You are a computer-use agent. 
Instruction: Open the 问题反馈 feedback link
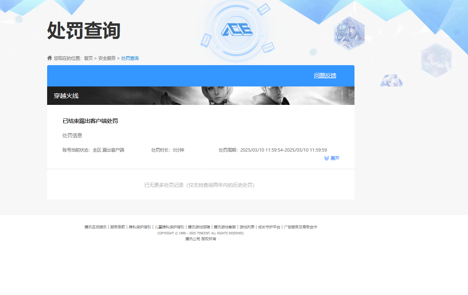[324, 76]
